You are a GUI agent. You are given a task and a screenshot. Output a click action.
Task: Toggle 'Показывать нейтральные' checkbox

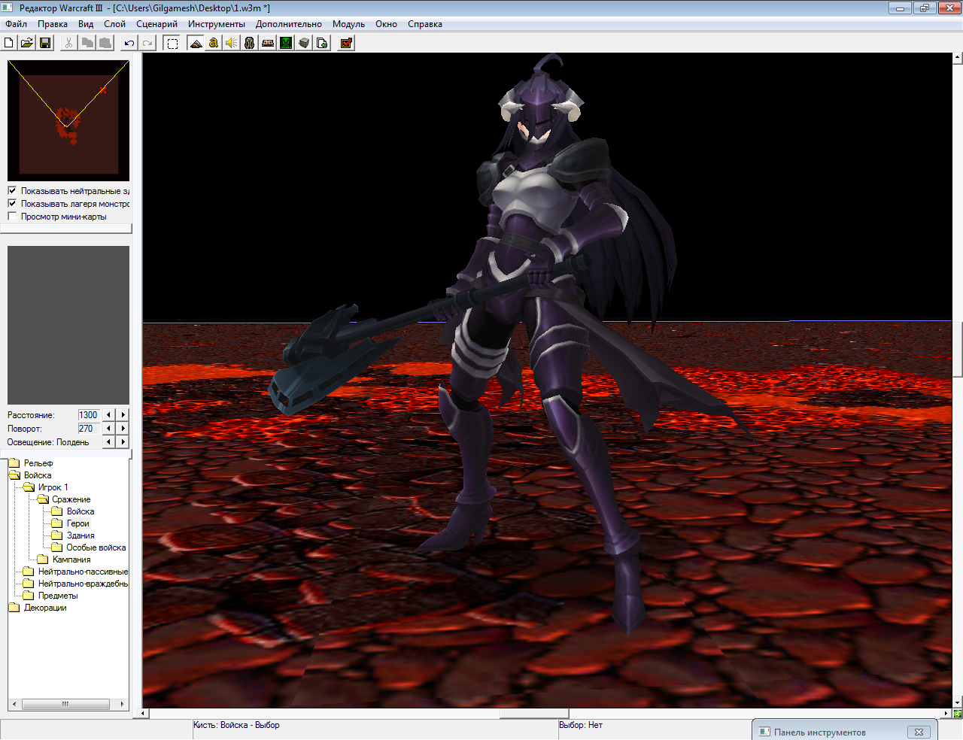click(x=12, y=190)
